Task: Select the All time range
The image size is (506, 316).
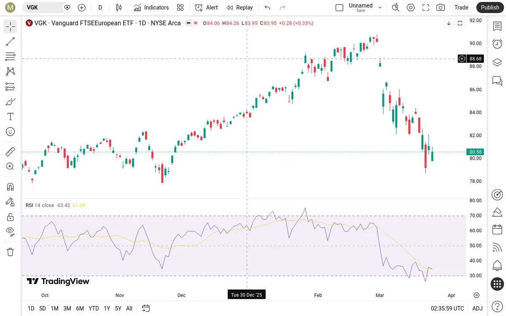Action: point(129,308)
